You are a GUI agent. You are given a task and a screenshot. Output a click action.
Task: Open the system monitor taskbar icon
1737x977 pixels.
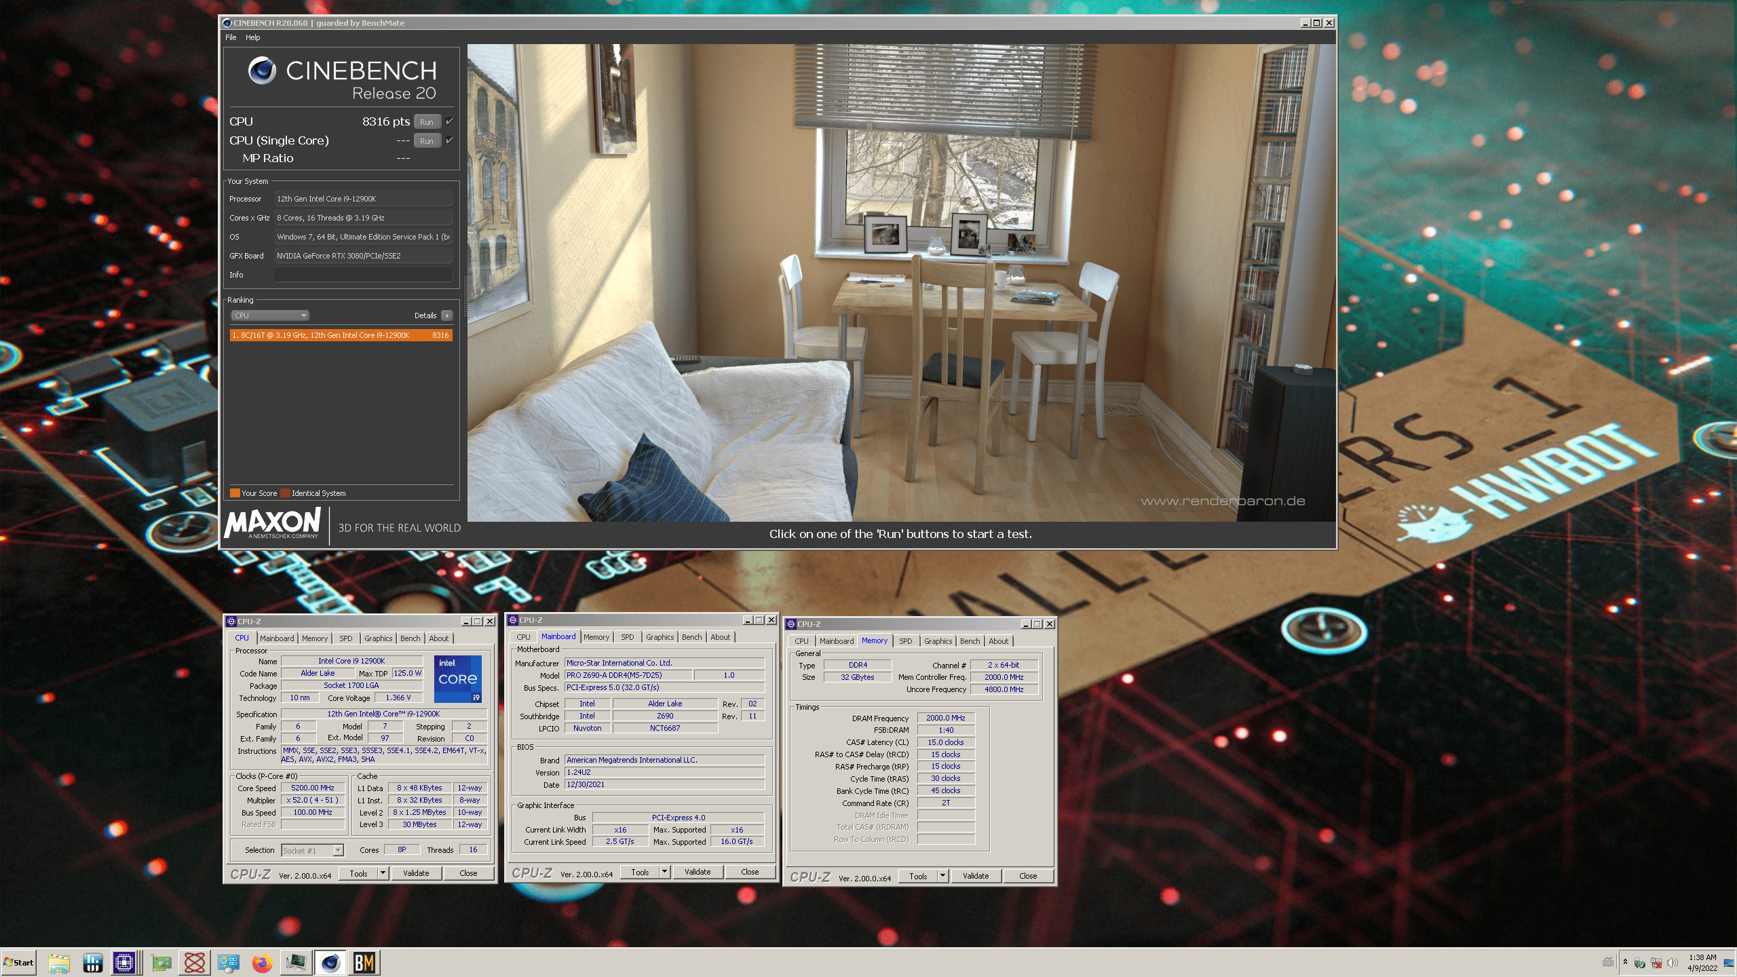pos(296,963)
